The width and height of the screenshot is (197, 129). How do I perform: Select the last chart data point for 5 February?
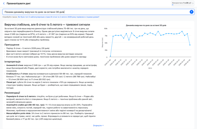click(190, 45)
